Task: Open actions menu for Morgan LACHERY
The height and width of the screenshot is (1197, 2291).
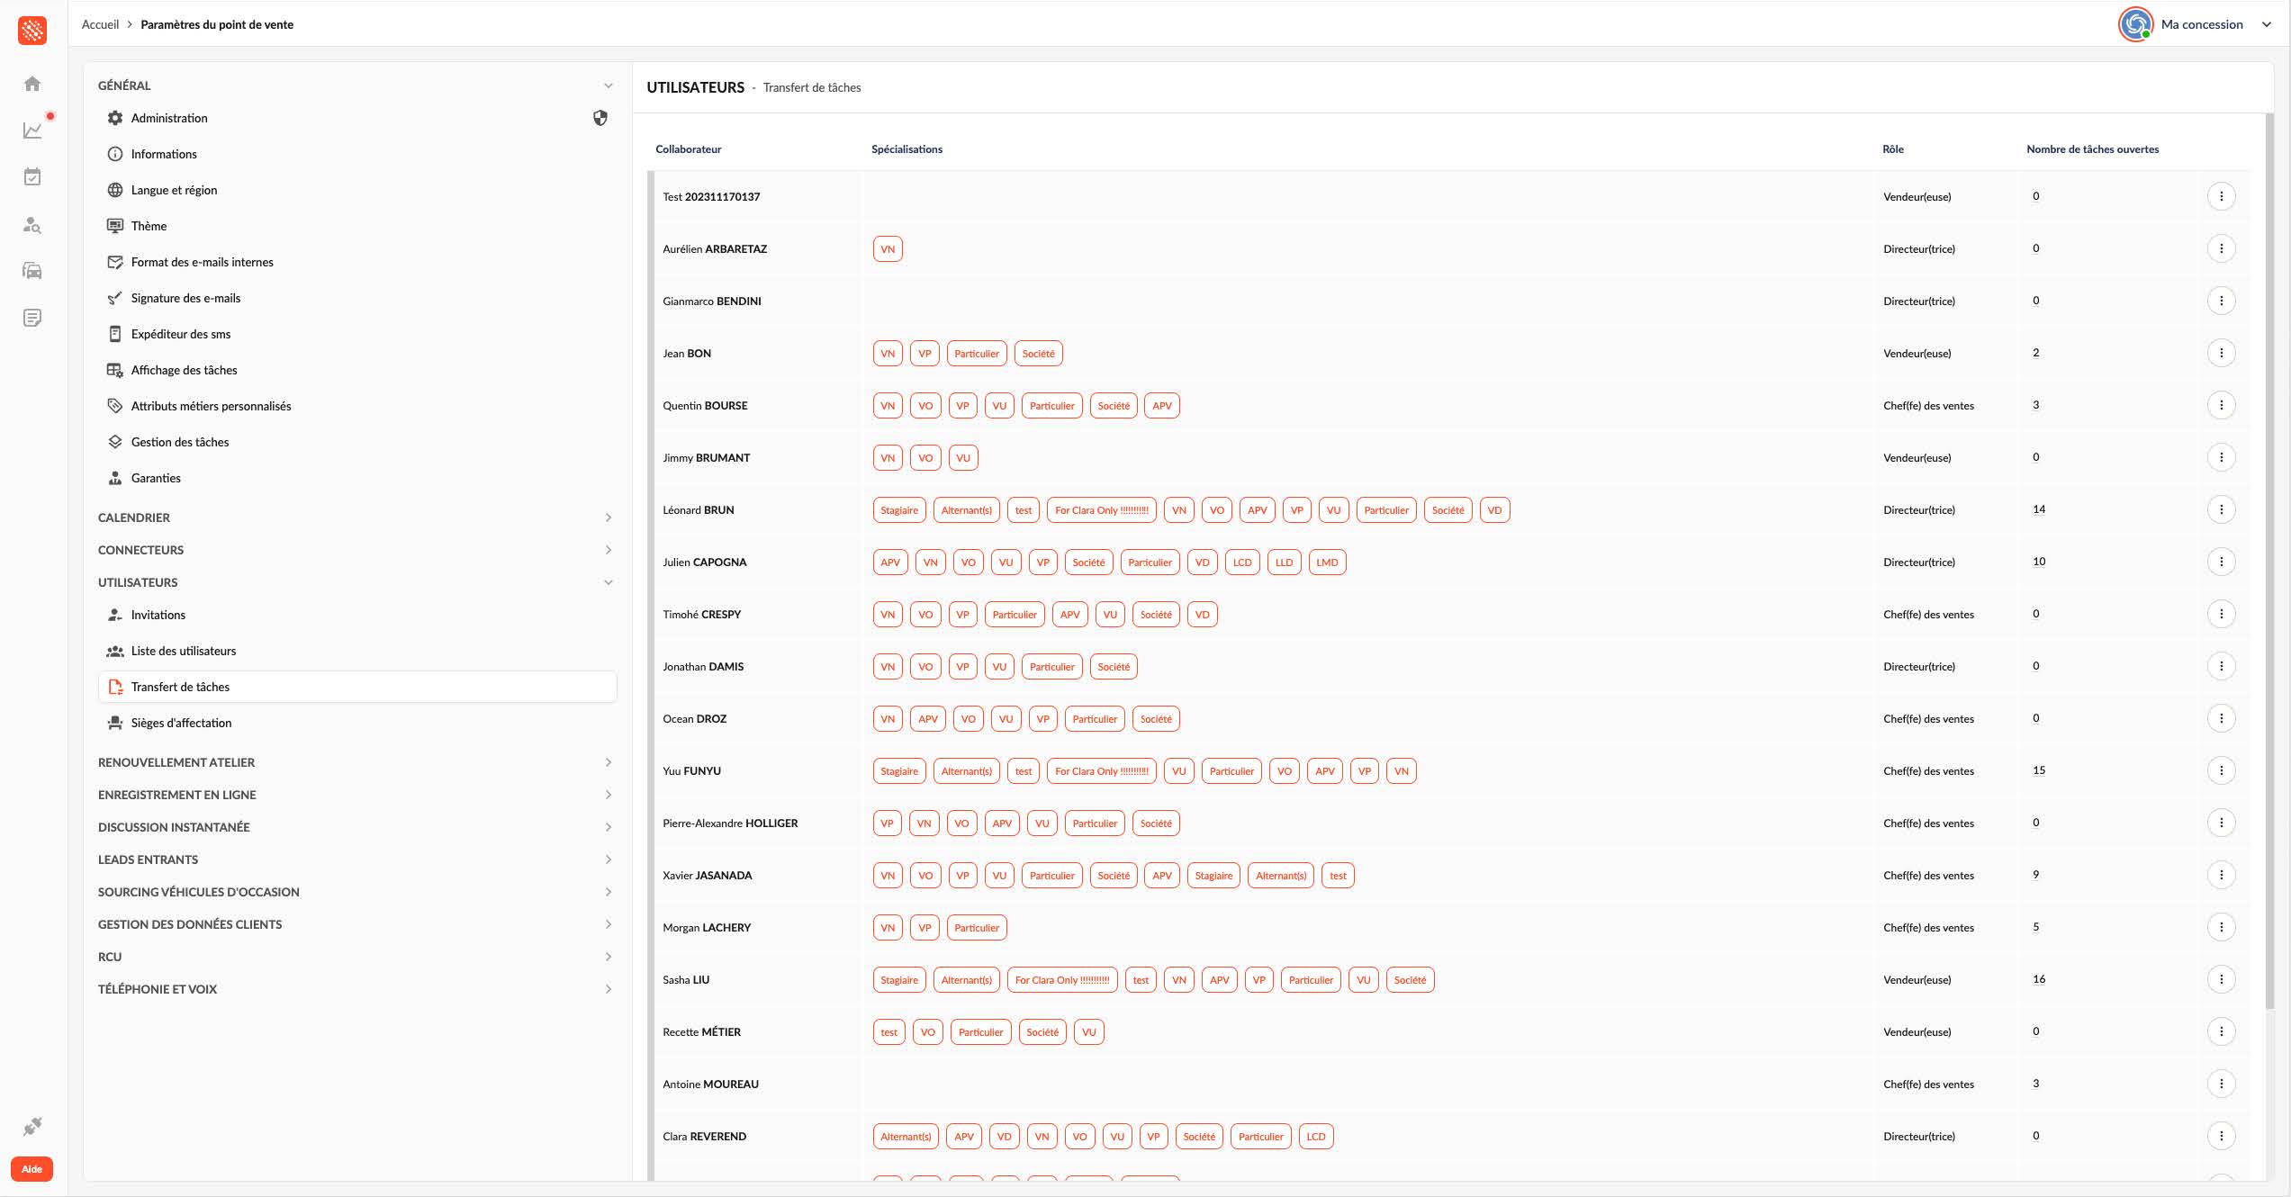Action: [2221, 927]
